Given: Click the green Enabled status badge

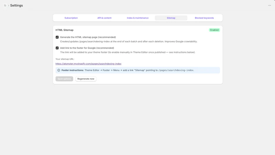Looking at the screenshot, I should pyautogui.click(x=214, y=30).
